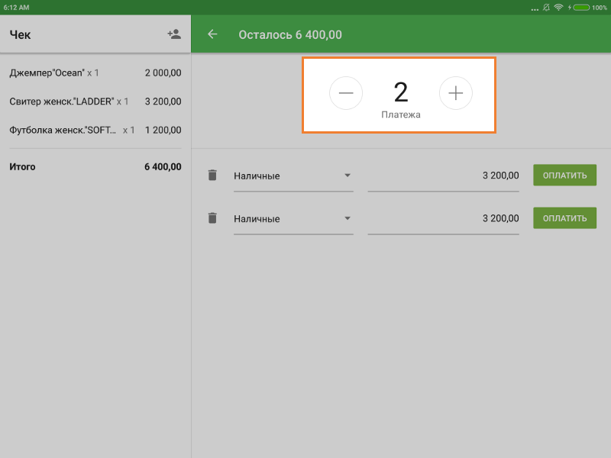This screenshot has height=458, width=611.
Task: Tap the Итого total 6 400,00
Action: pyautogui.click(x=95, y=166)
